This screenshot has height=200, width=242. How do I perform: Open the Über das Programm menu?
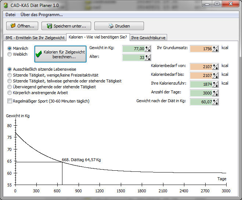click(41, 15)
